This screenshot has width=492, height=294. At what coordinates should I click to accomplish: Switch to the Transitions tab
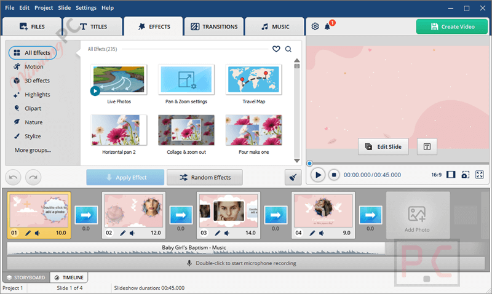click(x=214, y=26)
